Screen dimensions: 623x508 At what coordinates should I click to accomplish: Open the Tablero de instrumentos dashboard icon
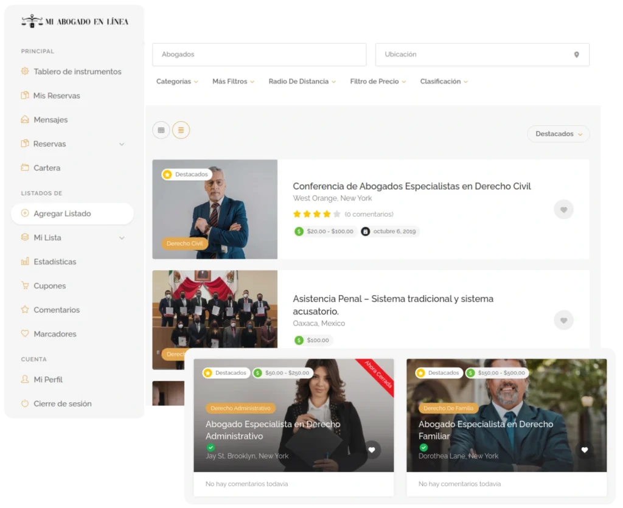point(25,71)
